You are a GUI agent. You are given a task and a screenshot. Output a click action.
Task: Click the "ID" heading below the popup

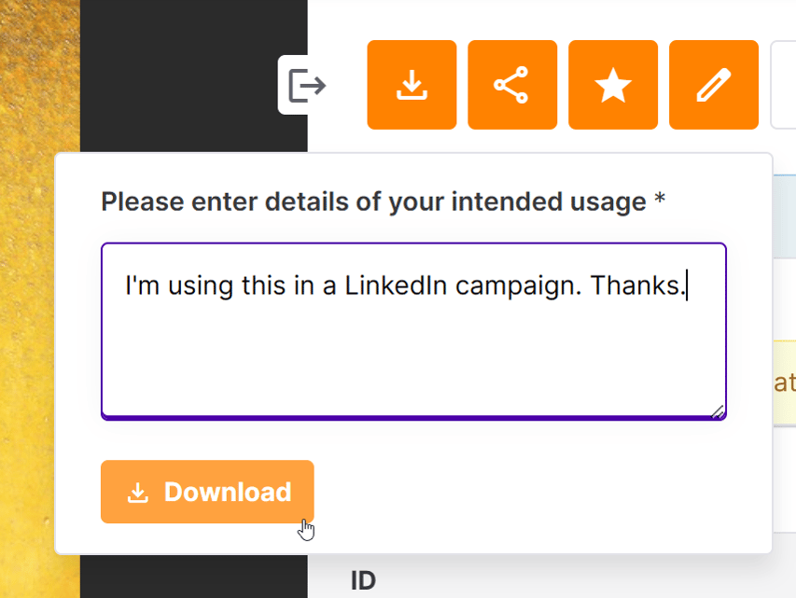363,580
